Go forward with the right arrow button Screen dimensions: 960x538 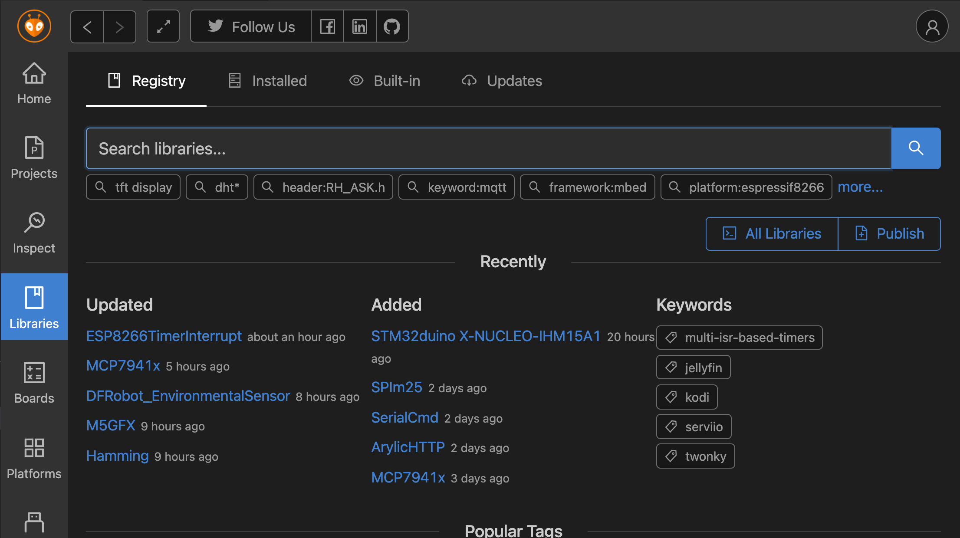pos(120,27)
